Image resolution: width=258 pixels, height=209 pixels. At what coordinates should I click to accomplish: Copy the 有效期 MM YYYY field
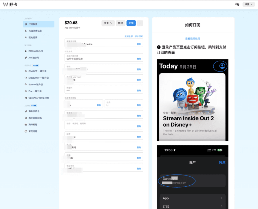(x=139, y=80)
